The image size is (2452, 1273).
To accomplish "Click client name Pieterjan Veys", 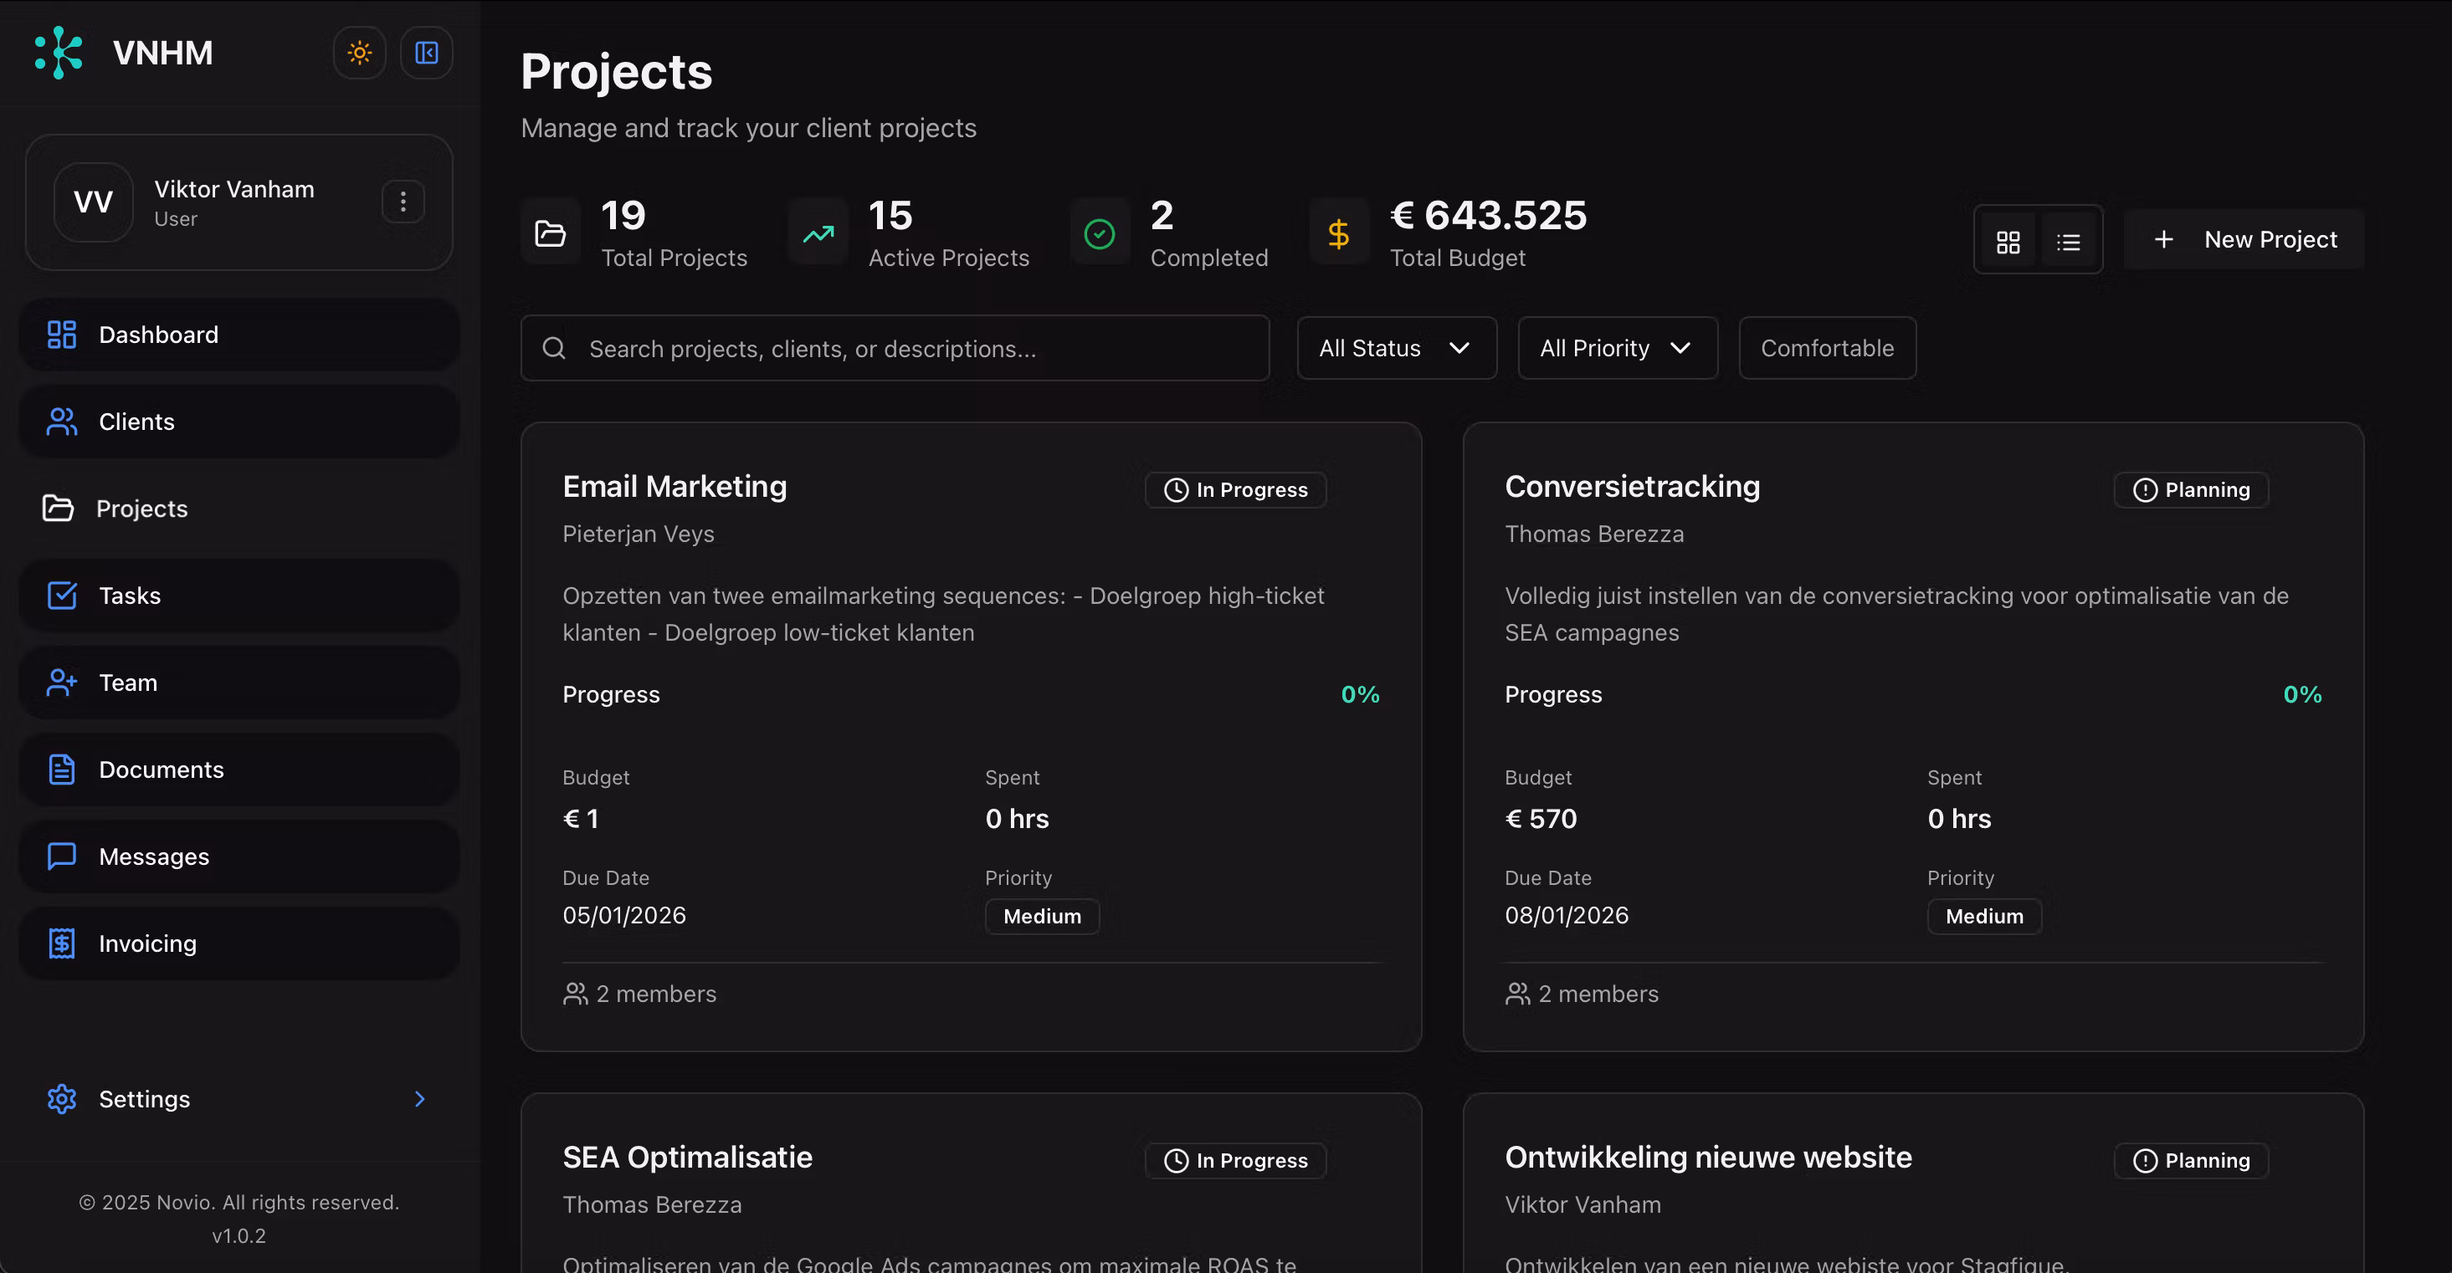I will point(638,534).
